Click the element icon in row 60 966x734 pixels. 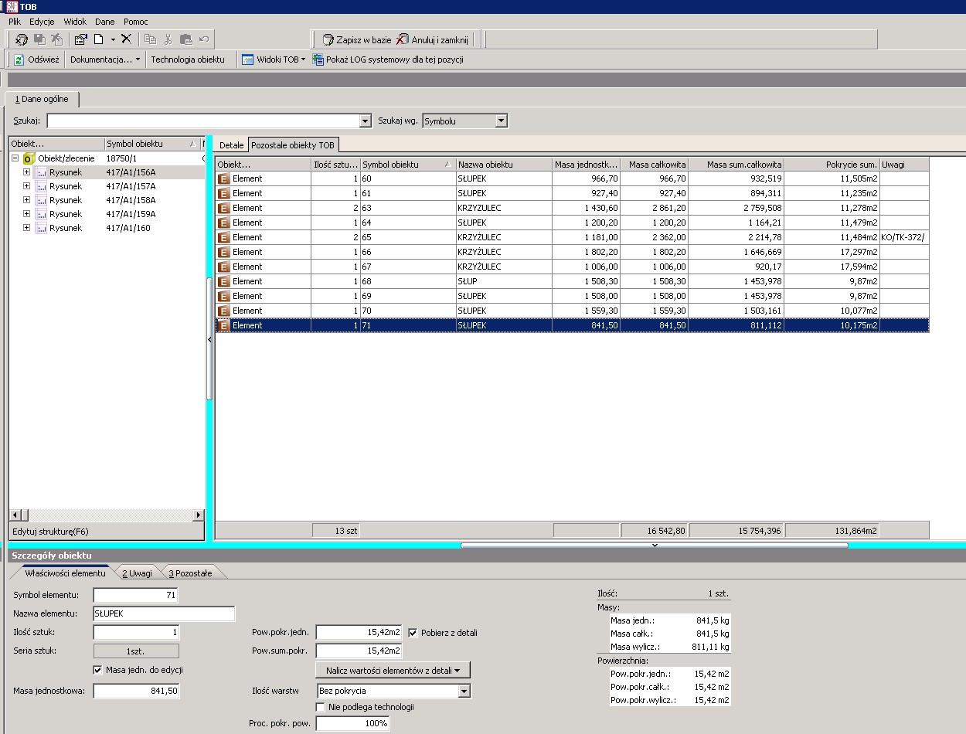224,178
